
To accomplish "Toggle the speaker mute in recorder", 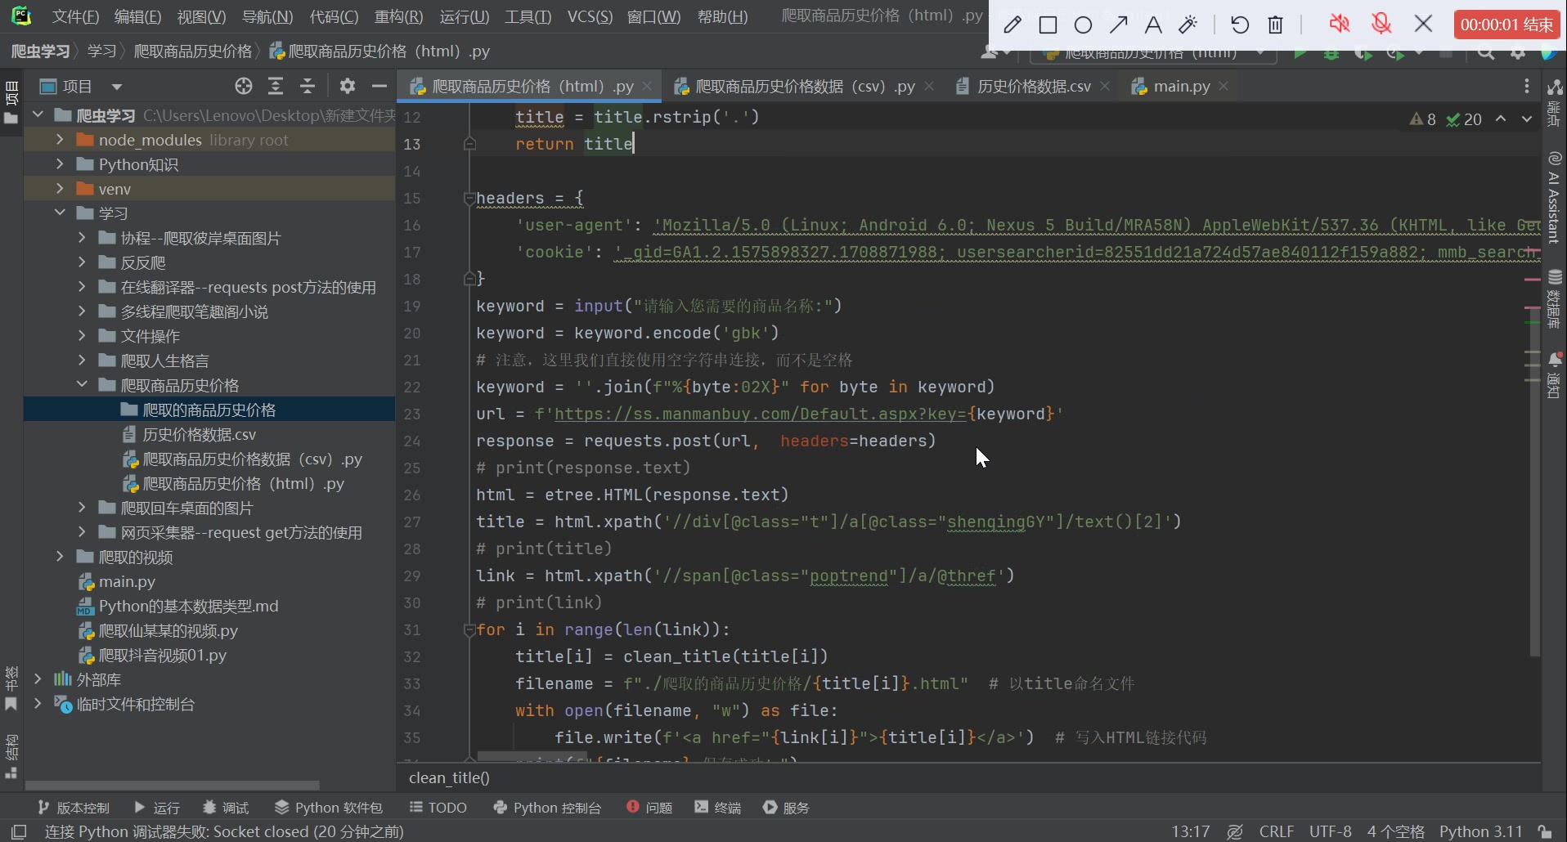I will (x=1339, y=24).
